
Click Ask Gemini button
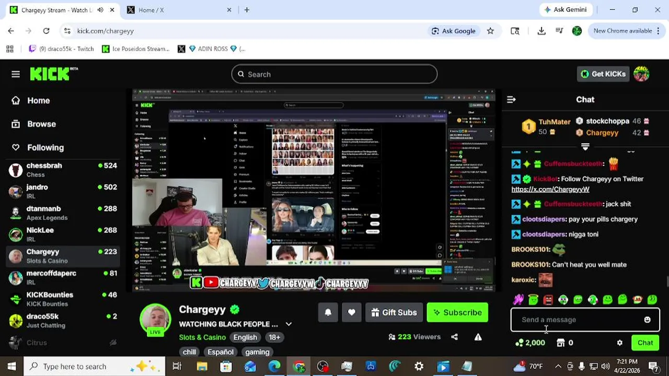click(566, 10)
